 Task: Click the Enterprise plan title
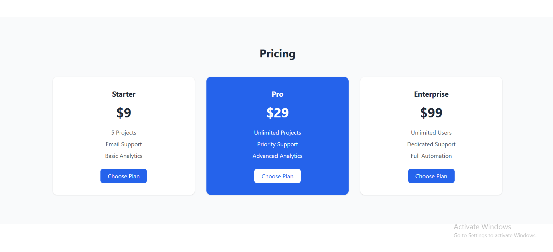431,94
